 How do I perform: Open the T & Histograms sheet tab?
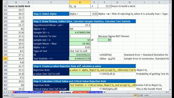pos(22,92)
